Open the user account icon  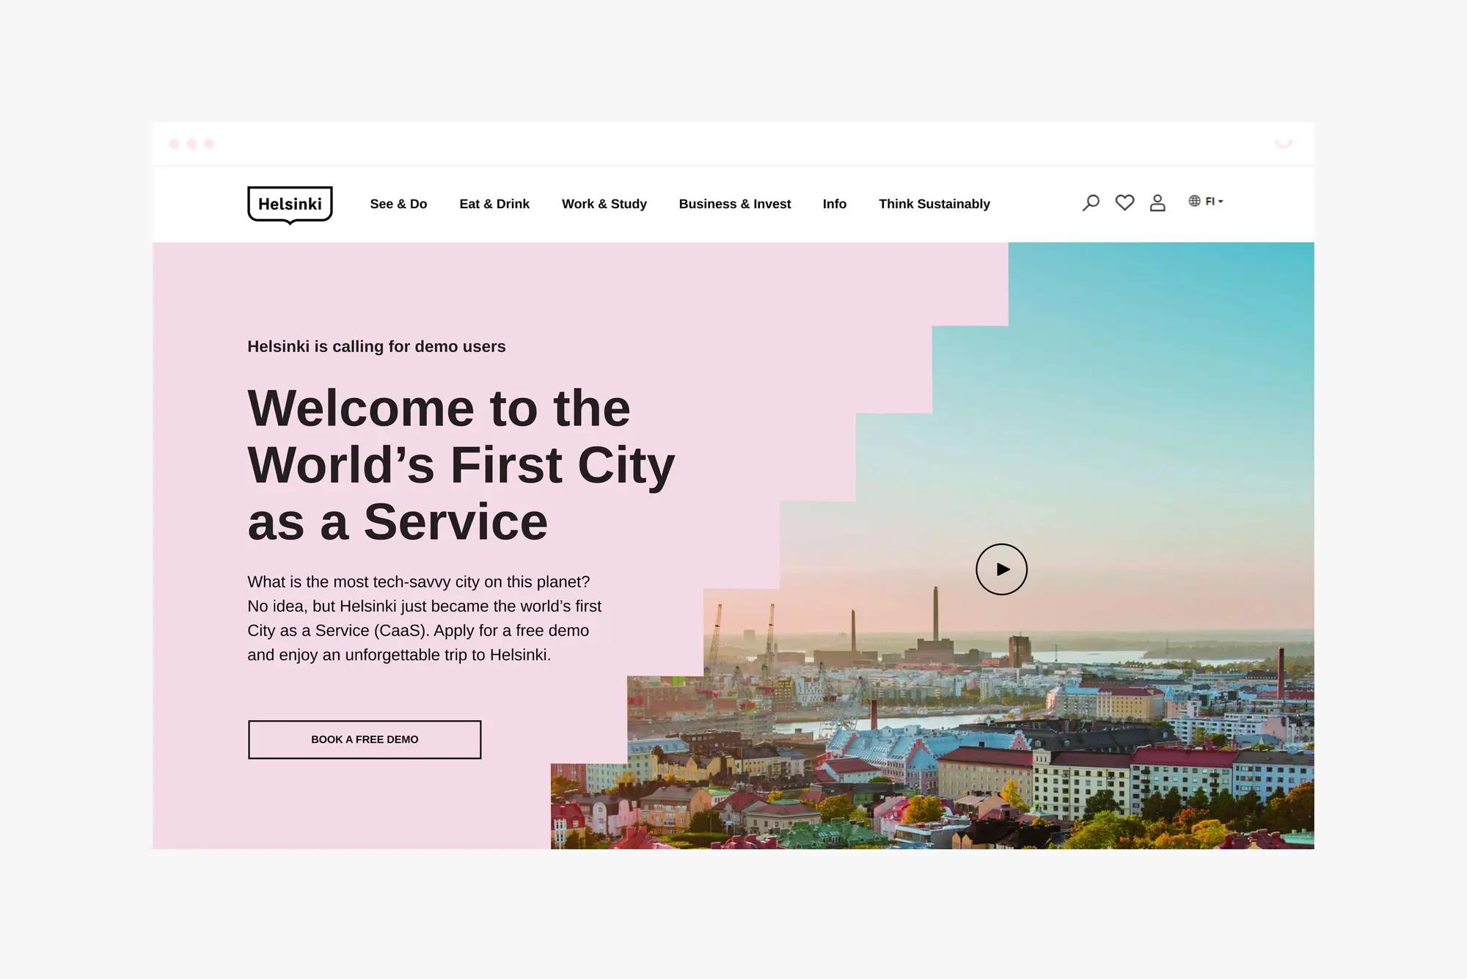point(1157,202)
